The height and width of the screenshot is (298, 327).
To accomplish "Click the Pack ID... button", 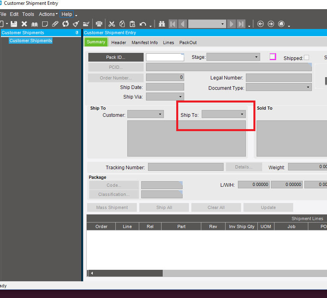I will tap(116, 57).
